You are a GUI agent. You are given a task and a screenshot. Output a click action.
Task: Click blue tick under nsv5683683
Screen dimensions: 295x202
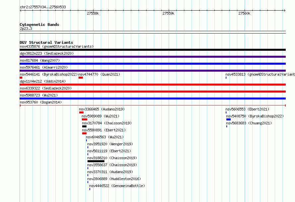coord(227,126)
